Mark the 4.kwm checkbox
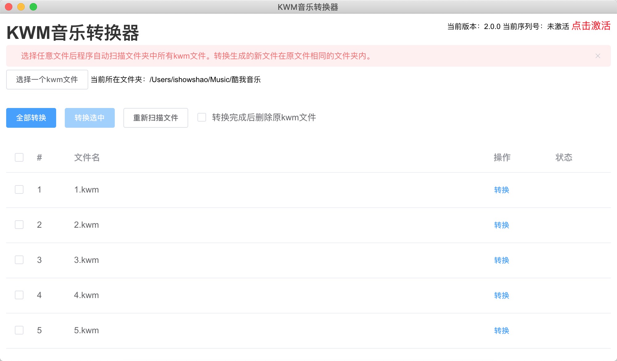Image resolution: width=617 pixels, height=361 pixels. click(x=19, y=295)
